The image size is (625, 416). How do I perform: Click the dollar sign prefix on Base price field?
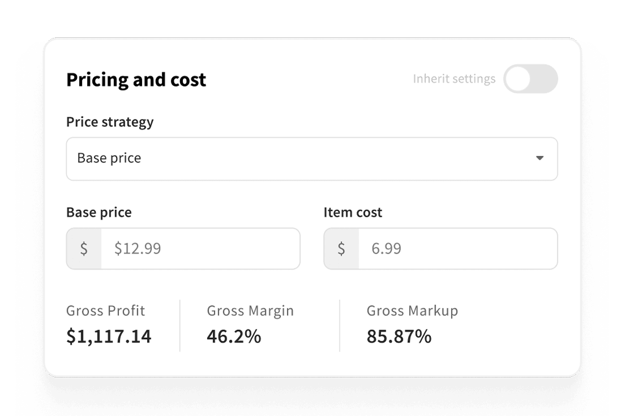[83, 248]
